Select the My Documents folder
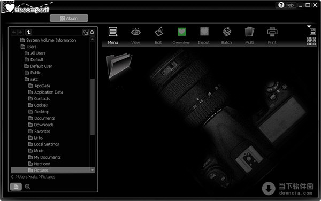 pos(44,157)
